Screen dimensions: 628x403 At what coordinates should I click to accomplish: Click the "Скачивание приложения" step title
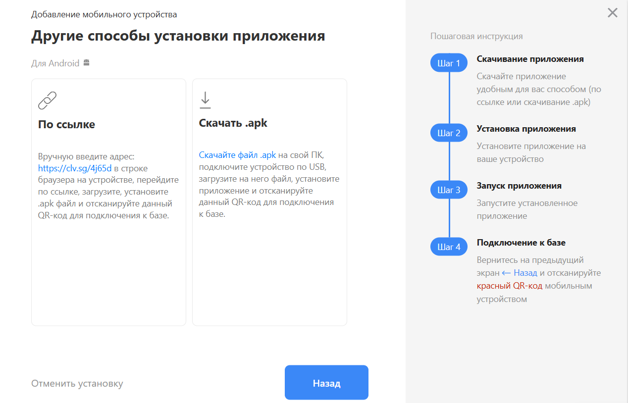point(530,59)
